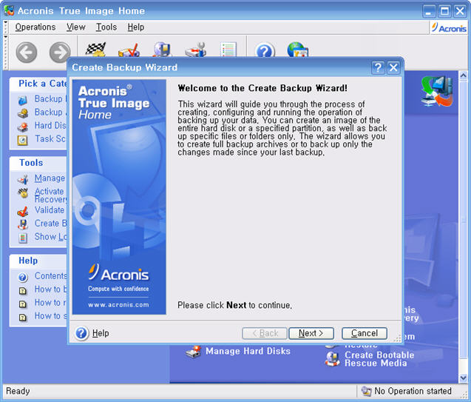471x402 pixels.
Task: Click the Activate Recovery sidebar link
Action: 50,195
